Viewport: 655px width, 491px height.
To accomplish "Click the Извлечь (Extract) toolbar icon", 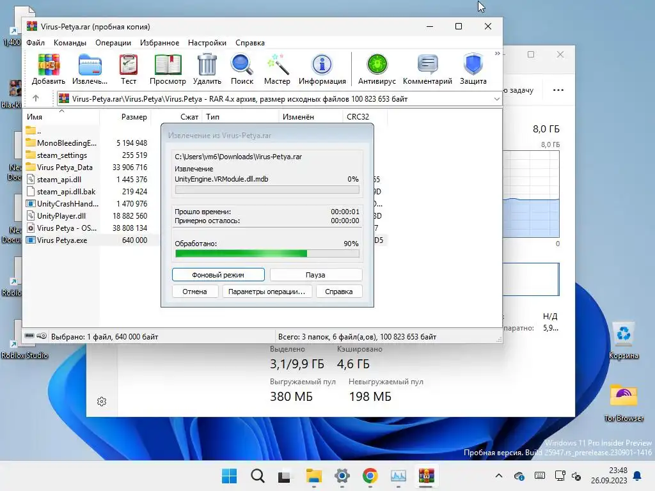I will pyautogui.click(x=90, y=69).
